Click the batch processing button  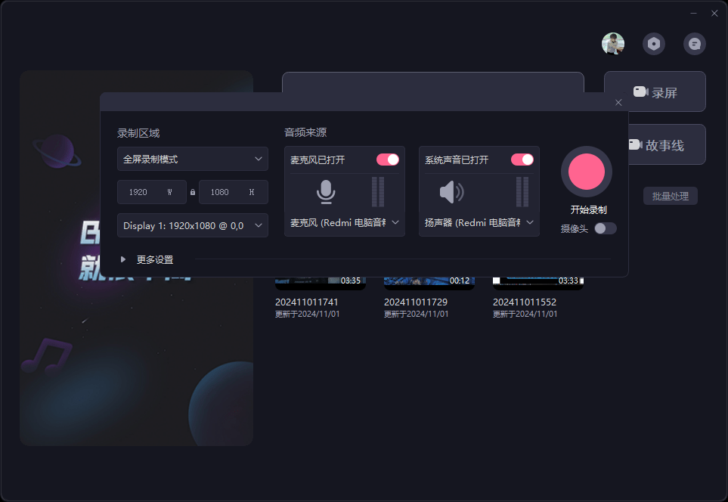click(670, 196)
